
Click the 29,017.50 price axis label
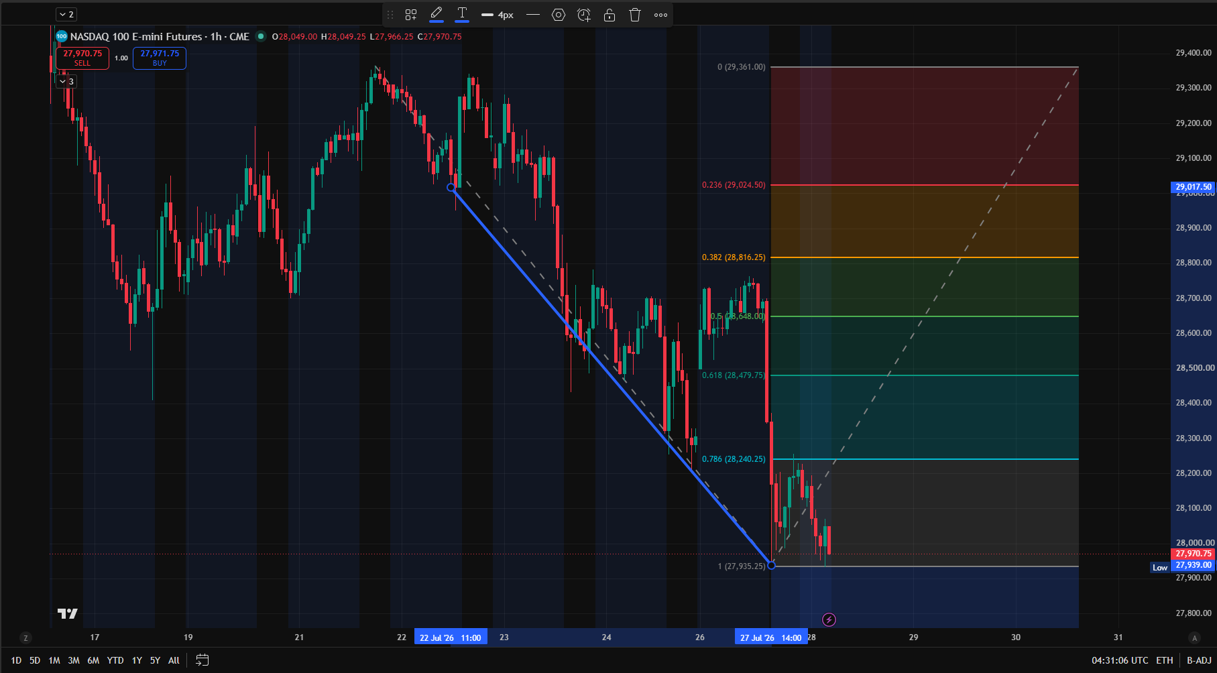point(1194,187)
